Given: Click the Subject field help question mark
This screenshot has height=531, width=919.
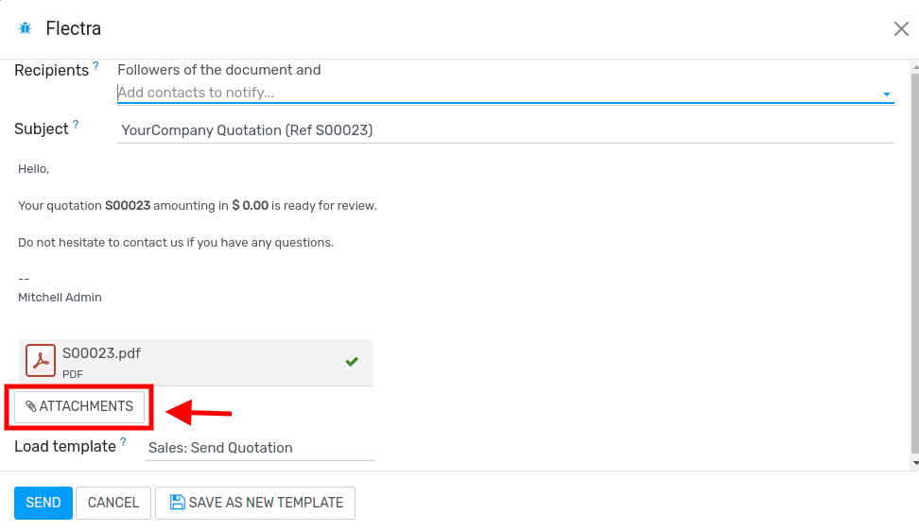Looking at the screenshot, I should tap(76, 125).
